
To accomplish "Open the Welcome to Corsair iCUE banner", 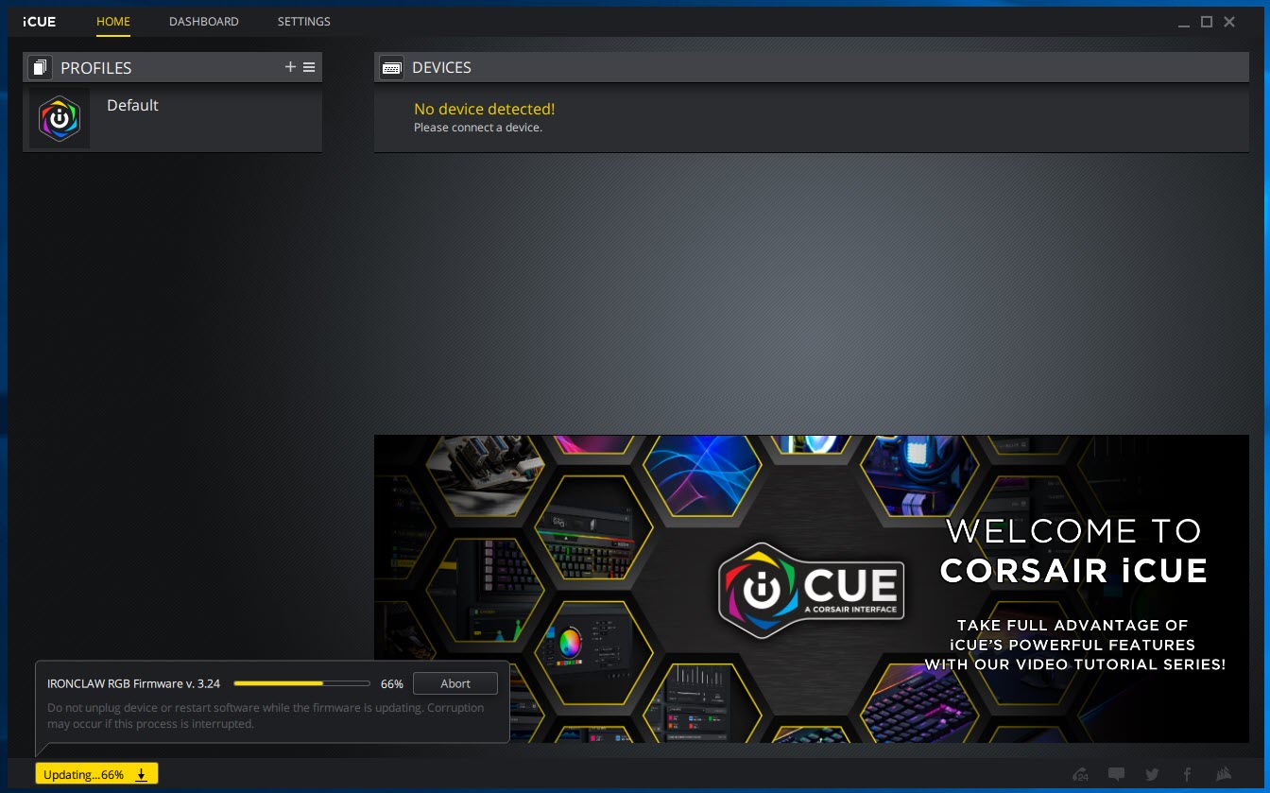I will coord(812,589).
